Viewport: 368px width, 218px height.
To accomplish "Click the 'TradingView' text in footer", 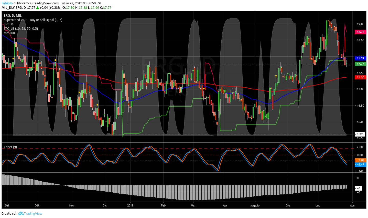I will pyautogui.click(x=33, y=213).
